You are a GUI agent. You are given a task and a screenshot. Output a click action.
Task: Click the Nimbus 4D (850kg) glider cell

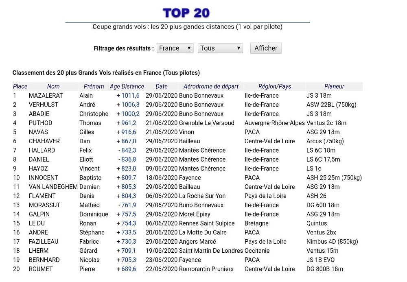(332, 242)
